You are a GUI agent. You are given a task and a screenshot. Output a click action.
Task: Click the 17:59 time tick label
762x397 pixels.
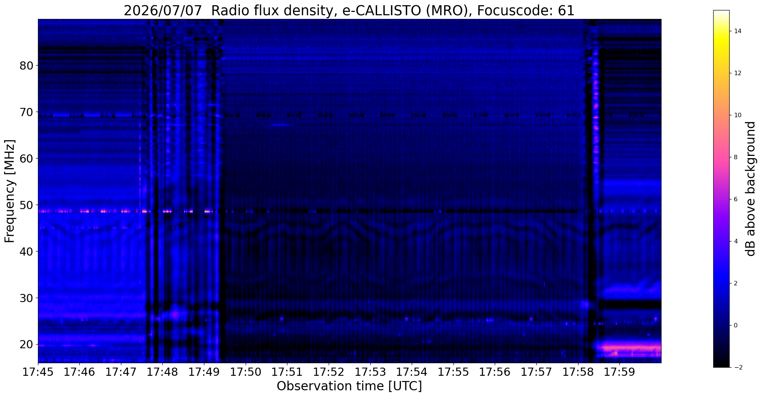click(620, 372)
